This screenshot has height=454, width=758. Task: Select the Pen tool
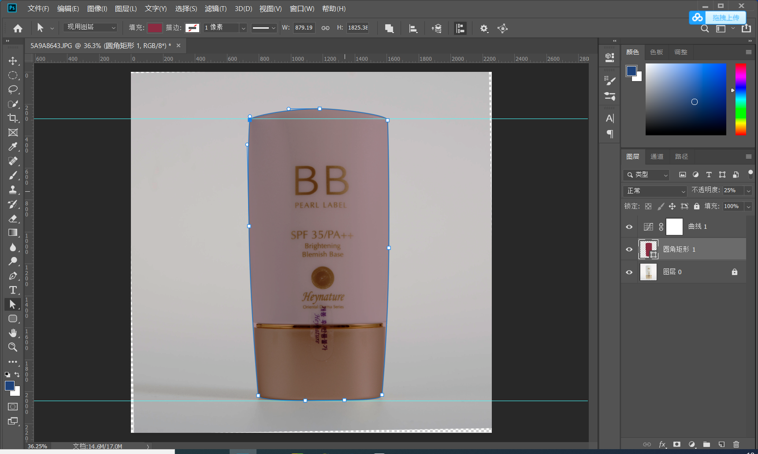(x=13, y=276)
